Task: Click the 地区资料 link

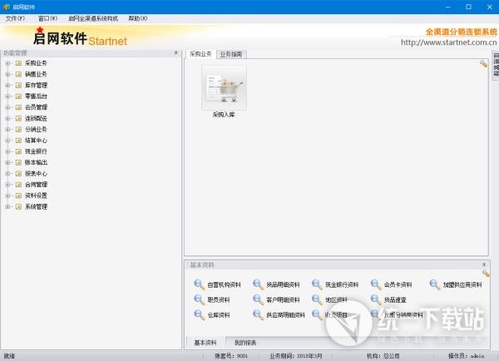Action: pyautogui.click(x=336, y=299)
